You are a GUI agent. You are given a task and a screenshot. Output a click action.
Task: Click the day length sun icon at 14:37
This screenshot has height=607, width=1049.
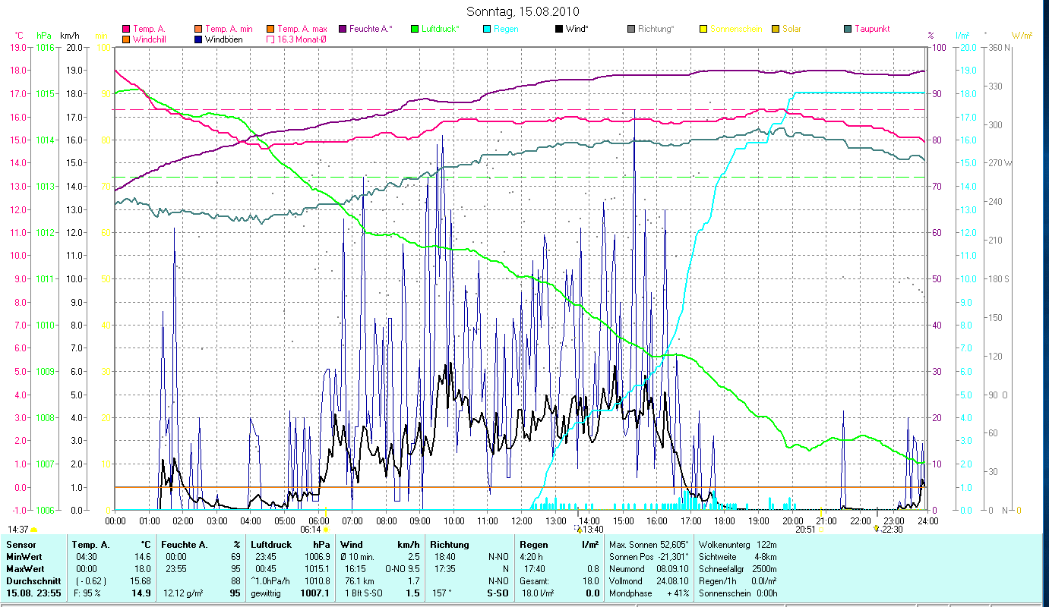click(33, 530)
